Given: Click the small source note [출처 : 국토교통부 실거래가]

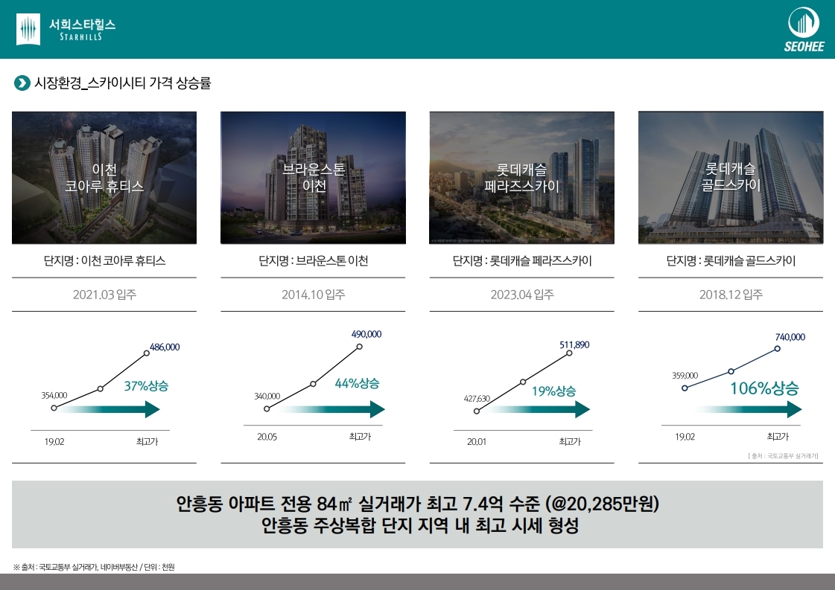Looking at the screenshot, I should 783,456.
